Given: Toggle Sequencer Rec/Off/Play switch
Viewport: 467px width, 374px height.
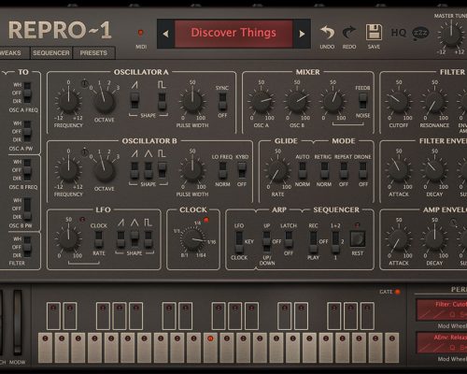Looking at the screenshot, I should (313, 241).
